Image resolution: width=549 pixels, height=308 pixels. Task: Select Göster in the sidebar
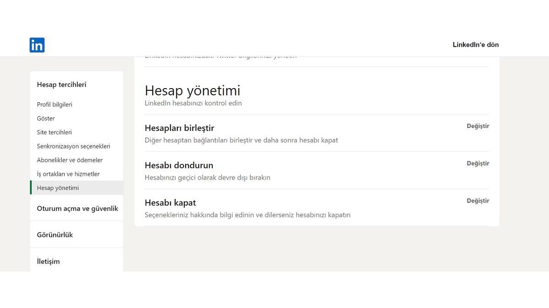pos(45,118)
